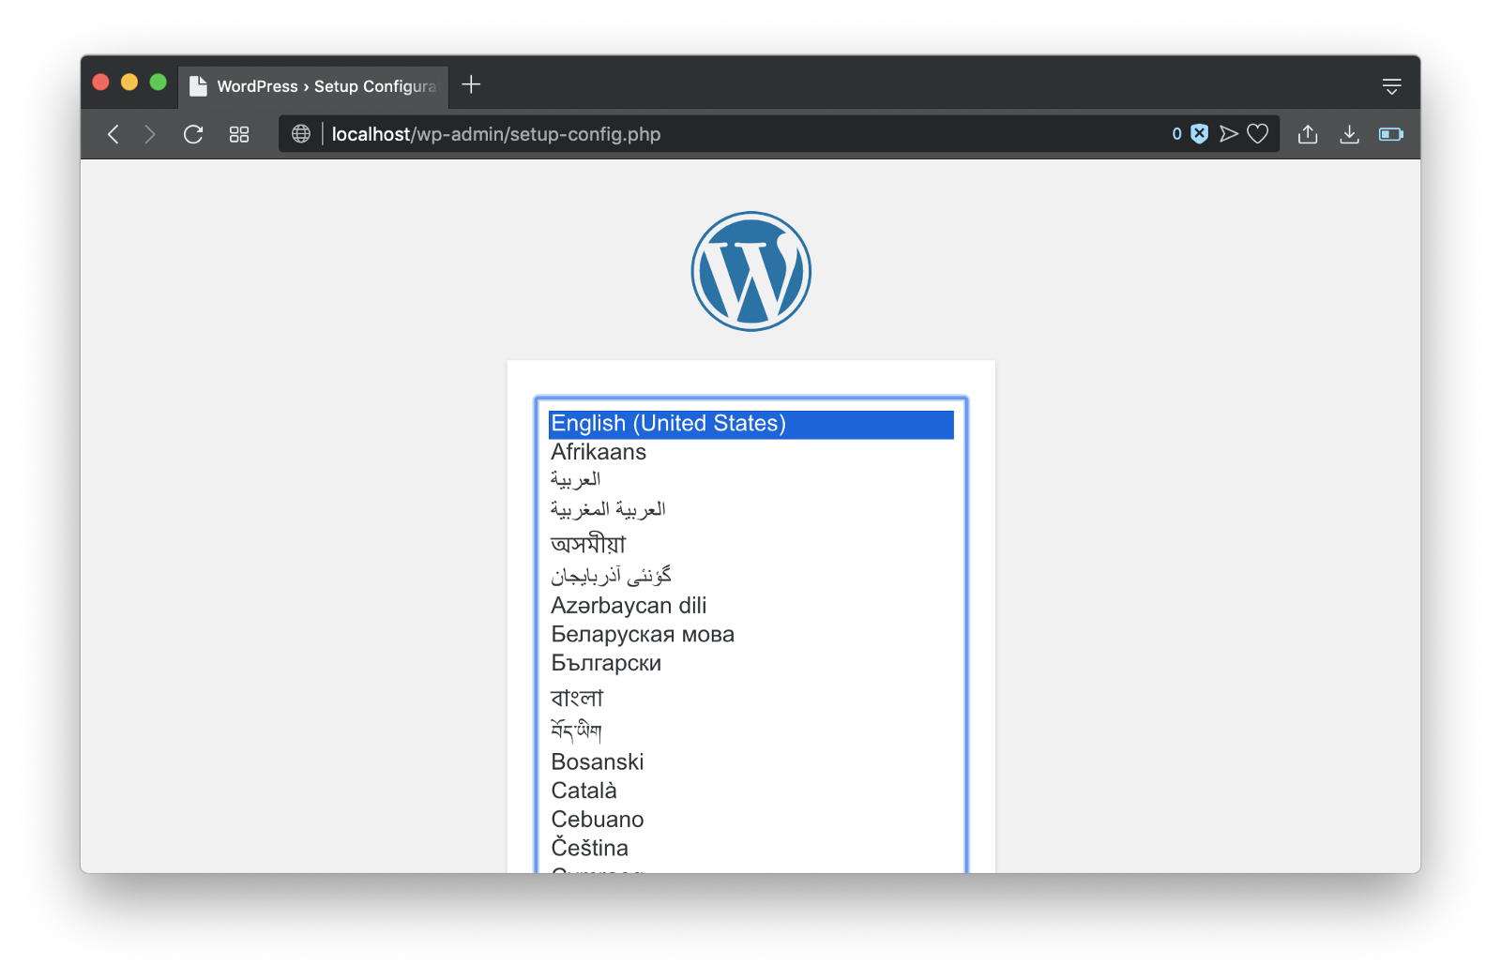Image resolution: width=1501 pixels, height=979 pixels.
Task: Select Català language option
Action: point(750,791)
